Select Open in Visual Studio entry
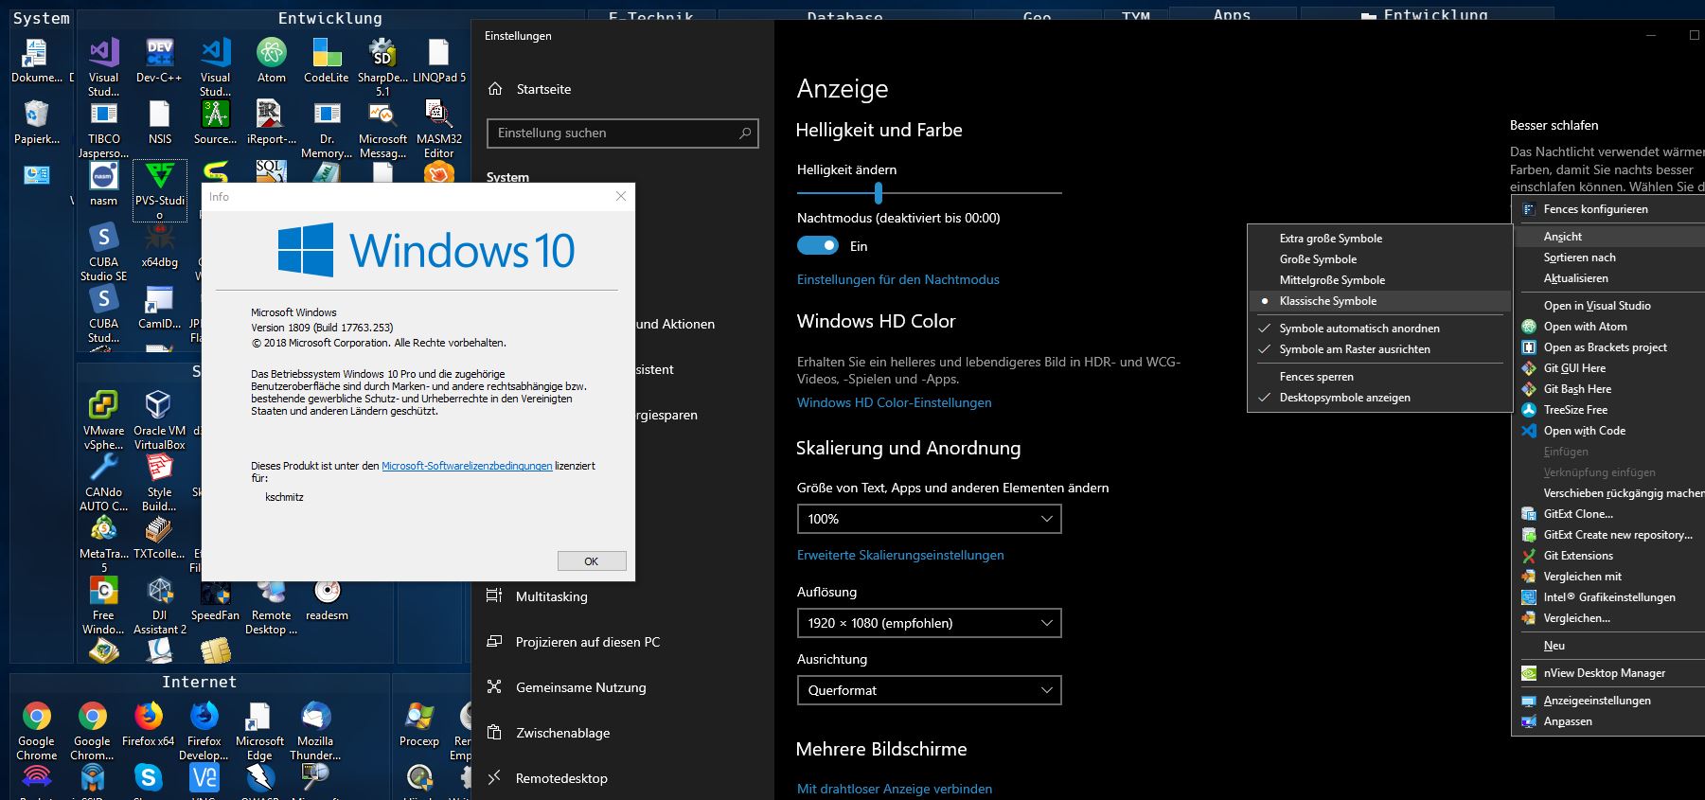This screenshot has height=800, width=1705. tap(1609, 306)
